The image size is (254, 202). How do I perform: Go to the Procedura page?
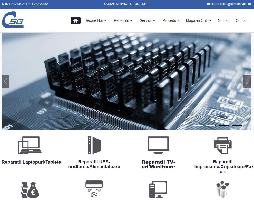pos(171,20)
